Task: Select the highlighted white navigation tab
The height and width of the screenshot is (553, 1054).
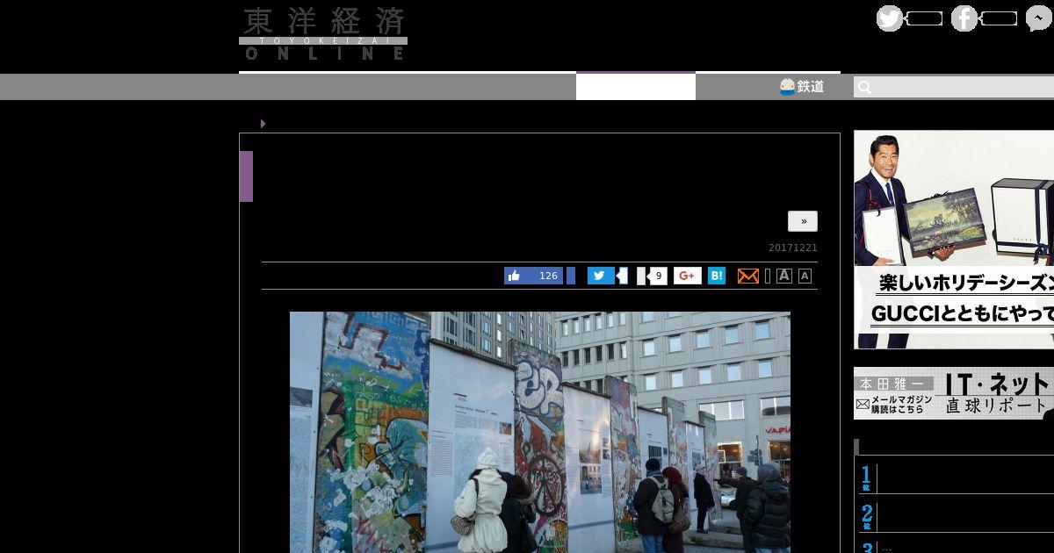Action: [636, 86]
